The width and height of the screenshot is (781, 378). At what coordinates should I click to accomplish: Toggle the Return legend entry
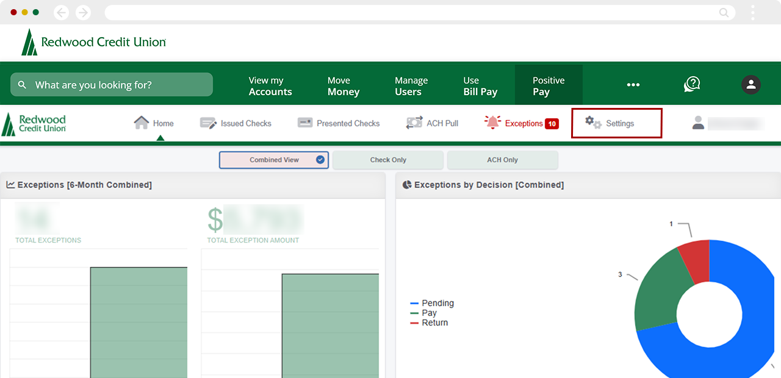429,323
